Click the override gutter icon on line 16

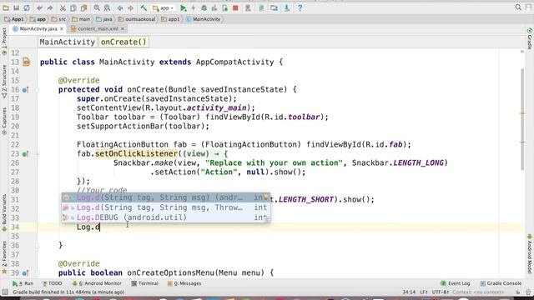tap(25, 90)
